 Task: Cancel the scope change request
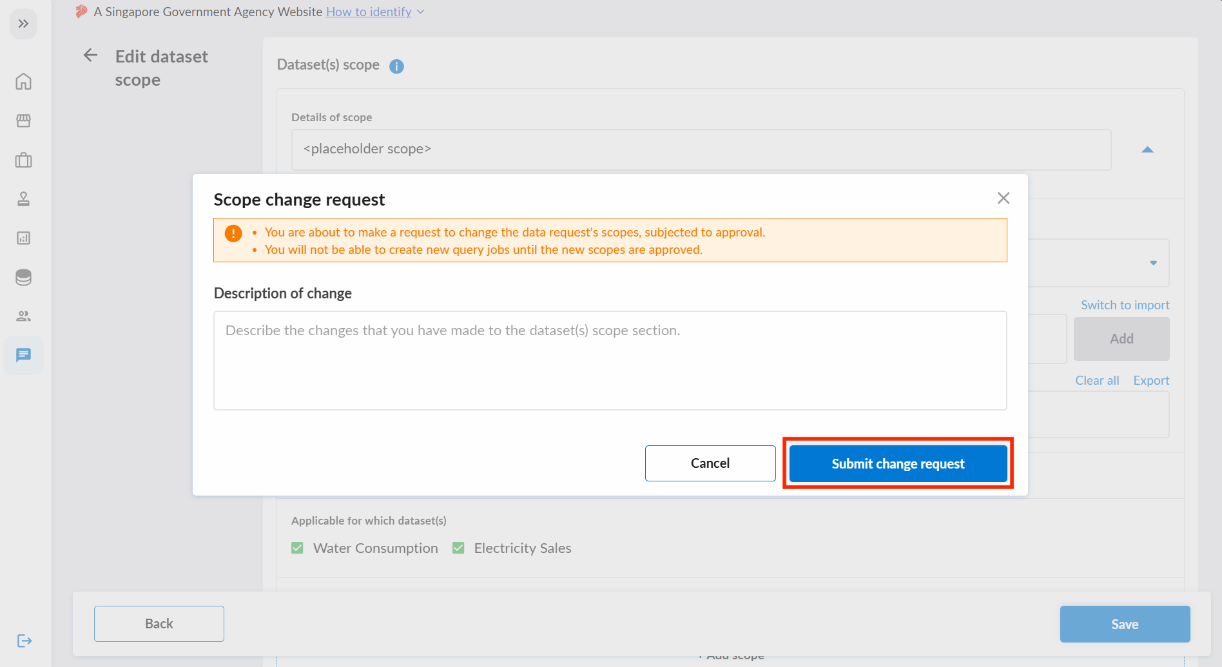(x=710, y=463)
